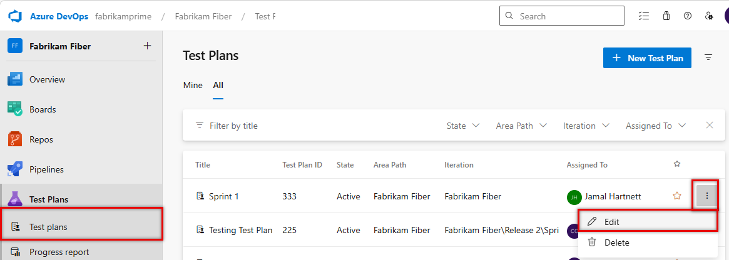Choose Edit from the context menu
The width and height of the screenshot is (729, 260).
pos(611,221)
